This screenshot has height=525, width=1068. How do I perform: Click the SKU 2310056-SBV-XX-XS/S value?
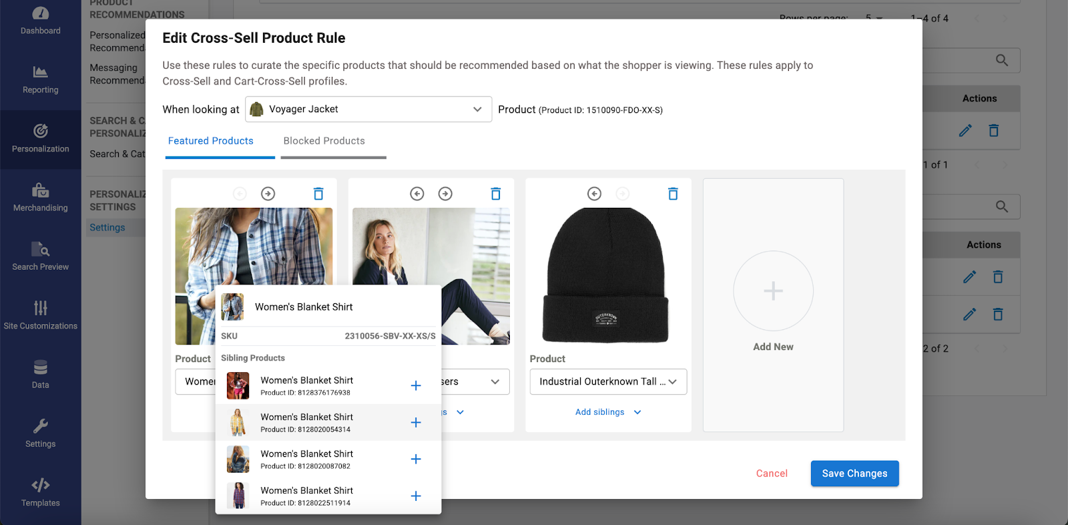point(390,336)
